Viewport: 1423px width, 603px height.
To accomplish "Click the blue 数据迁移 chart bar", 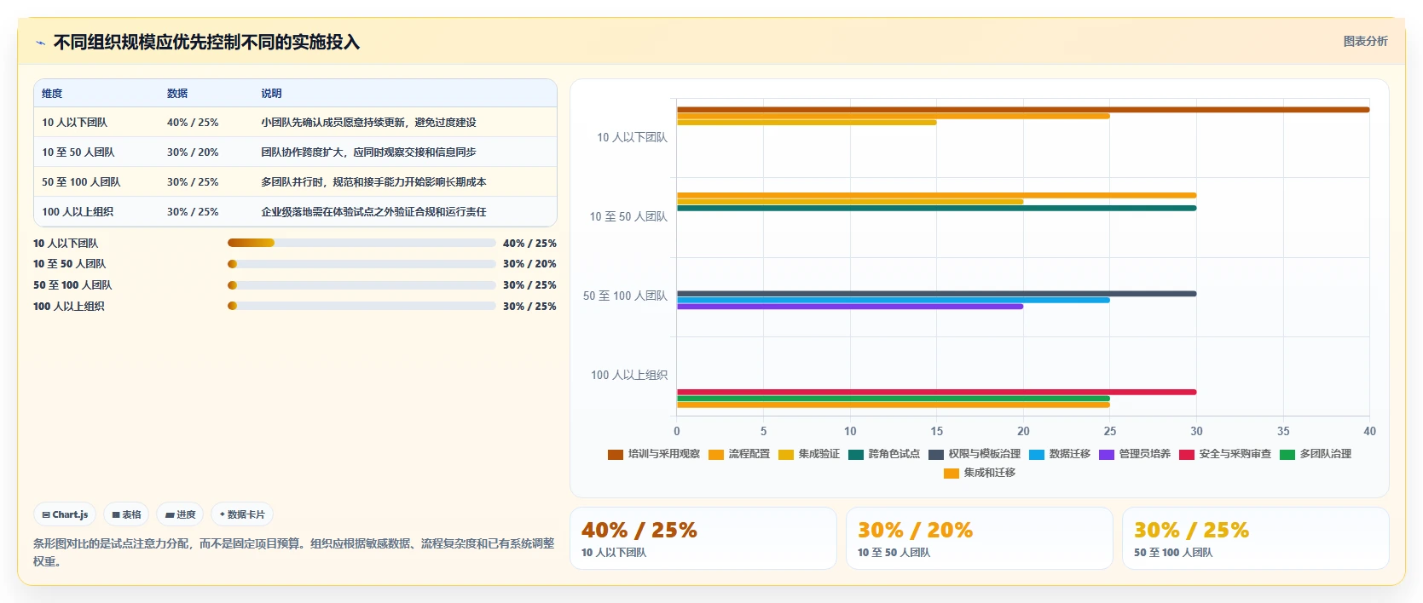I will point(893,300).
